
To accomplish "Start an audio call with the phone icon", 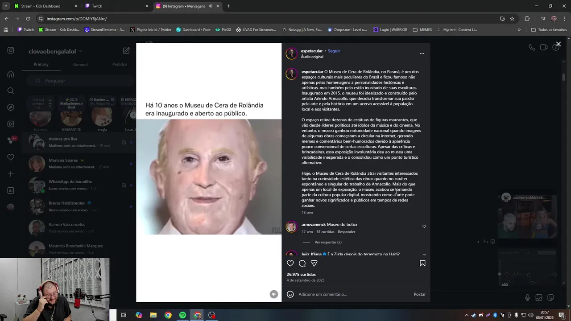I will pos(532,47).
